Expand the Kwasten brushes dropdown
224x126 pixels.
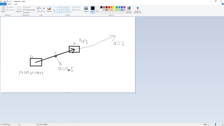pyautogui.click(x=49, y=12)
